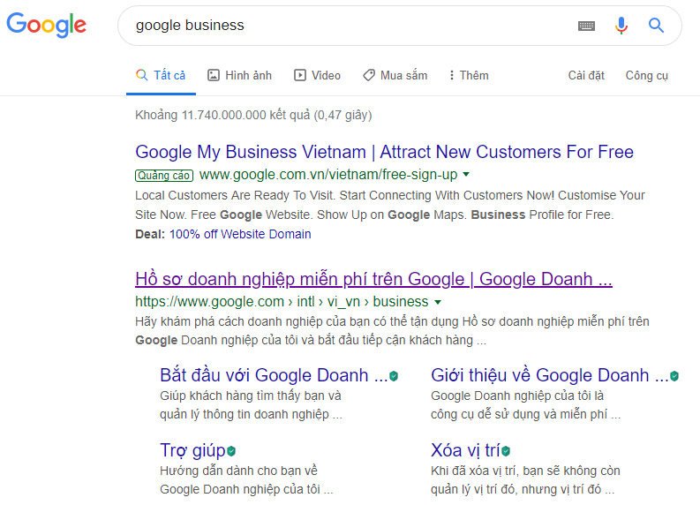The height and width of the screenshot is (505, 700).
Task: Switch to the 'Hình ảnh' tab
Action: 240,75
